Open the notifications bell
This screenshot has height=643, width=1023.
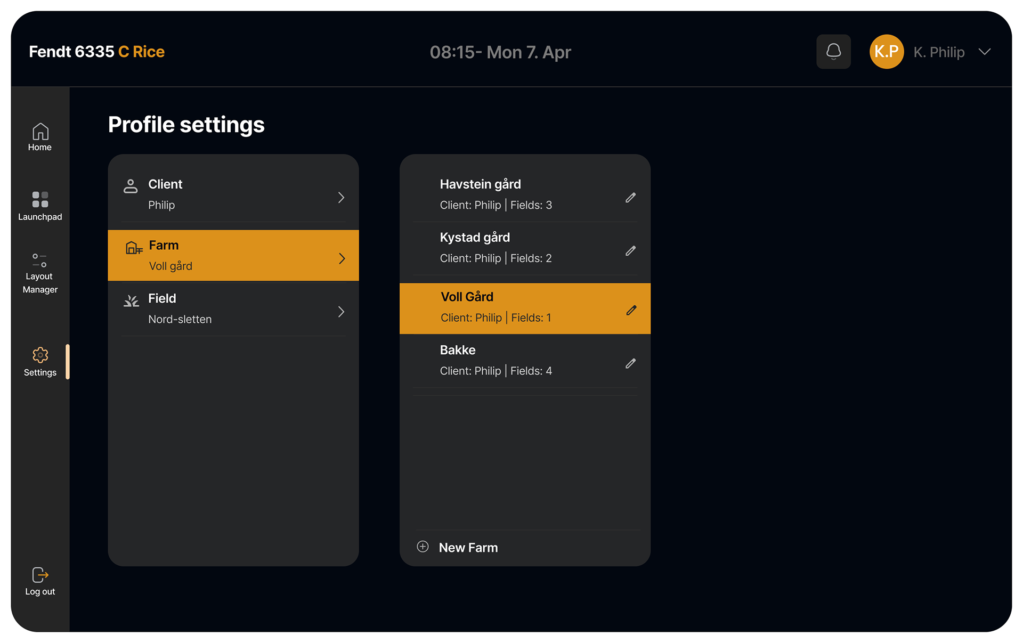click(833, 52)
